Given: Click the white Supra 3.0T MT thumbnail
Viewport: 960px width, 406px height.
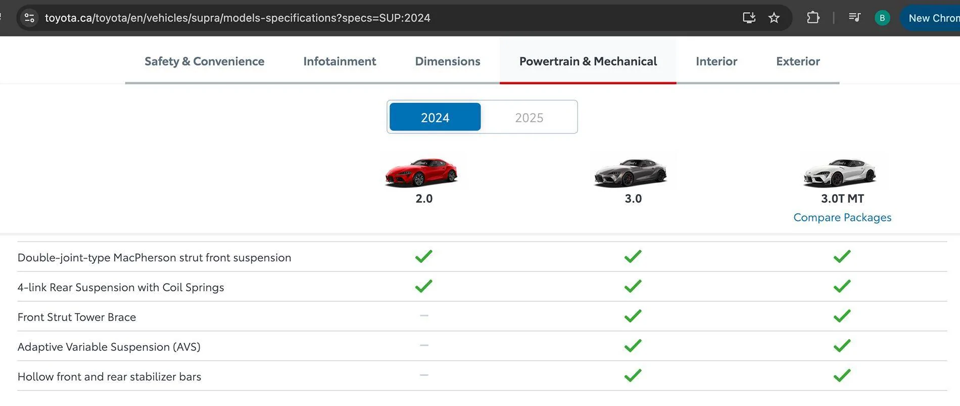Looking at the screenshot, I should click(x=840, y=172).
